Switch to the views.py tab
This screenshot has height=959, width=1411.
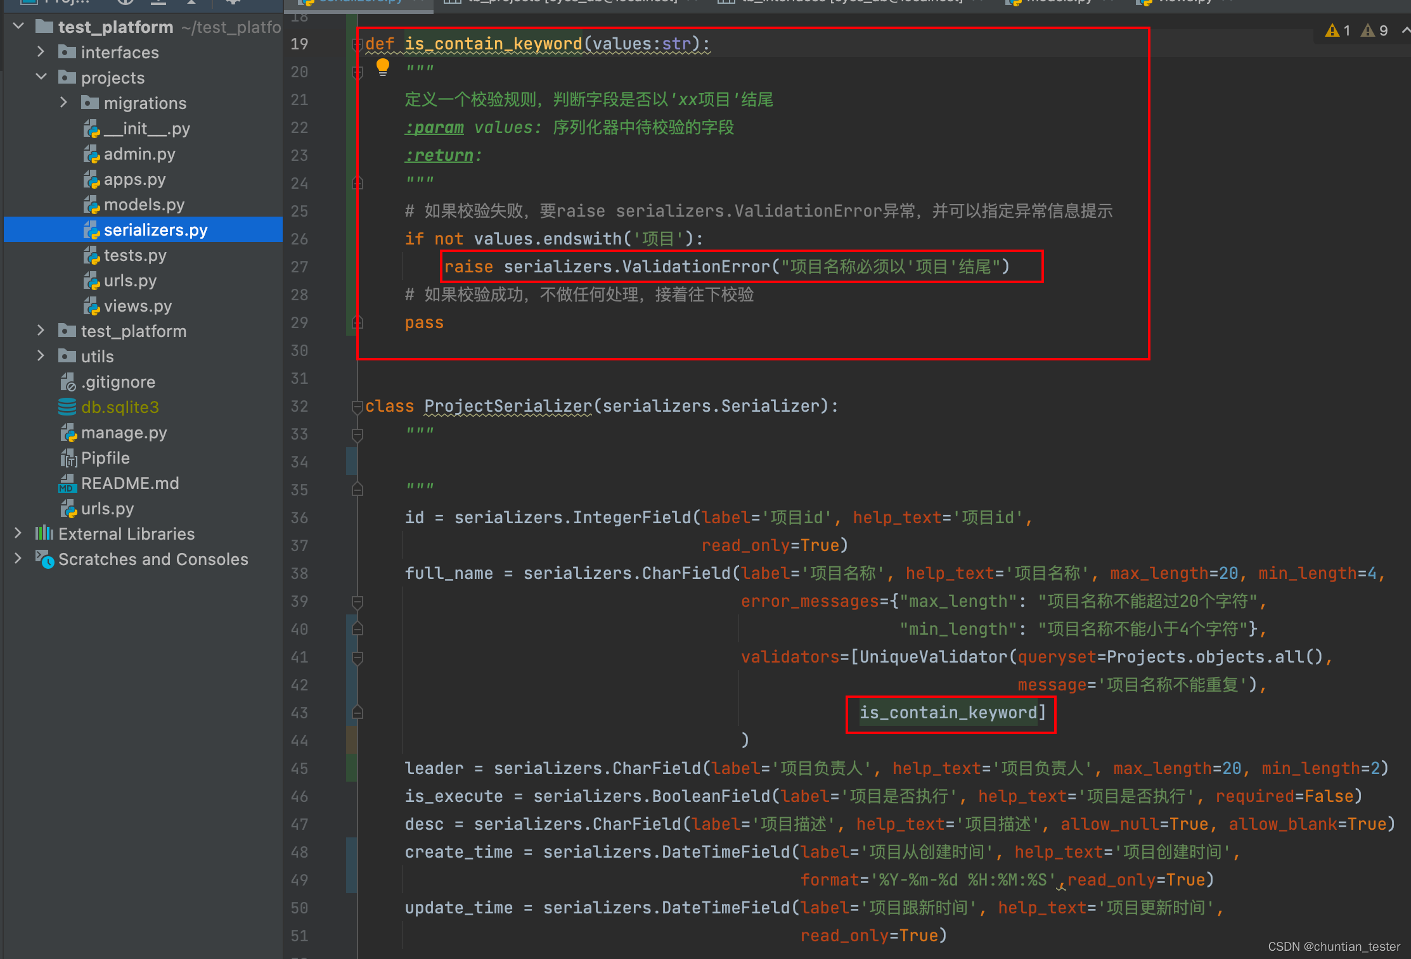pos(1185,2)
